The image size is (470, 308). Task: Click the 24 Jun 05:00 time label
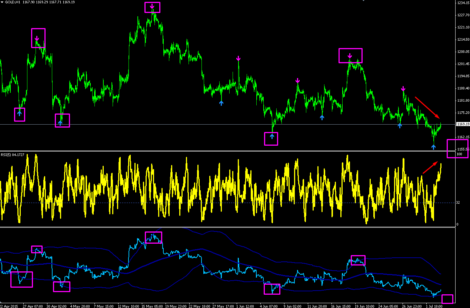click(x=389, y=306)
